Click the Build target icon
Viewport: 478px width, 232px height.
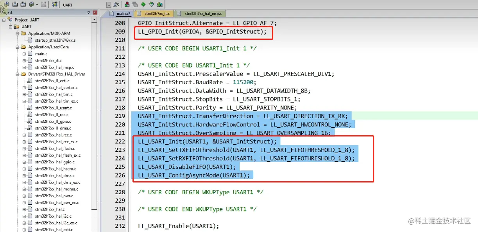(15, 4)
